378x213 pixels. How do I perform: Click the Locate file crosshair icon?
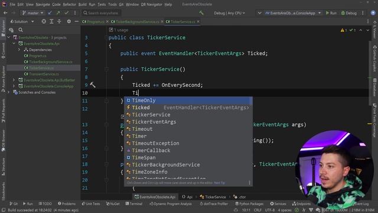(44, 21)
